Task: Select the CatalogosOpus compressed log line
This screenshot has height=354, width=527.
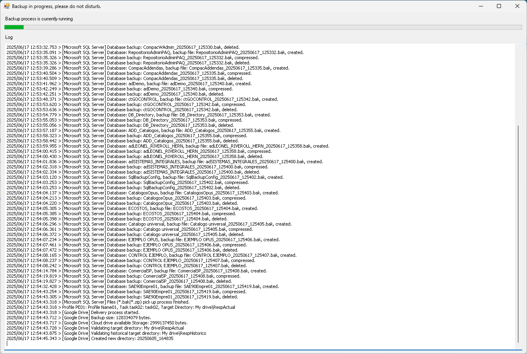Action: tap(126, 198)
